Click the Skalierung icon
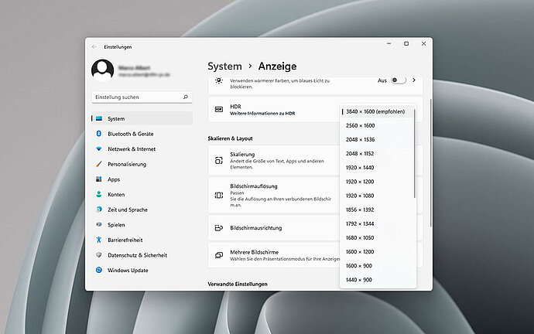Viewport: 534px width, 334px height. [219, 160]
